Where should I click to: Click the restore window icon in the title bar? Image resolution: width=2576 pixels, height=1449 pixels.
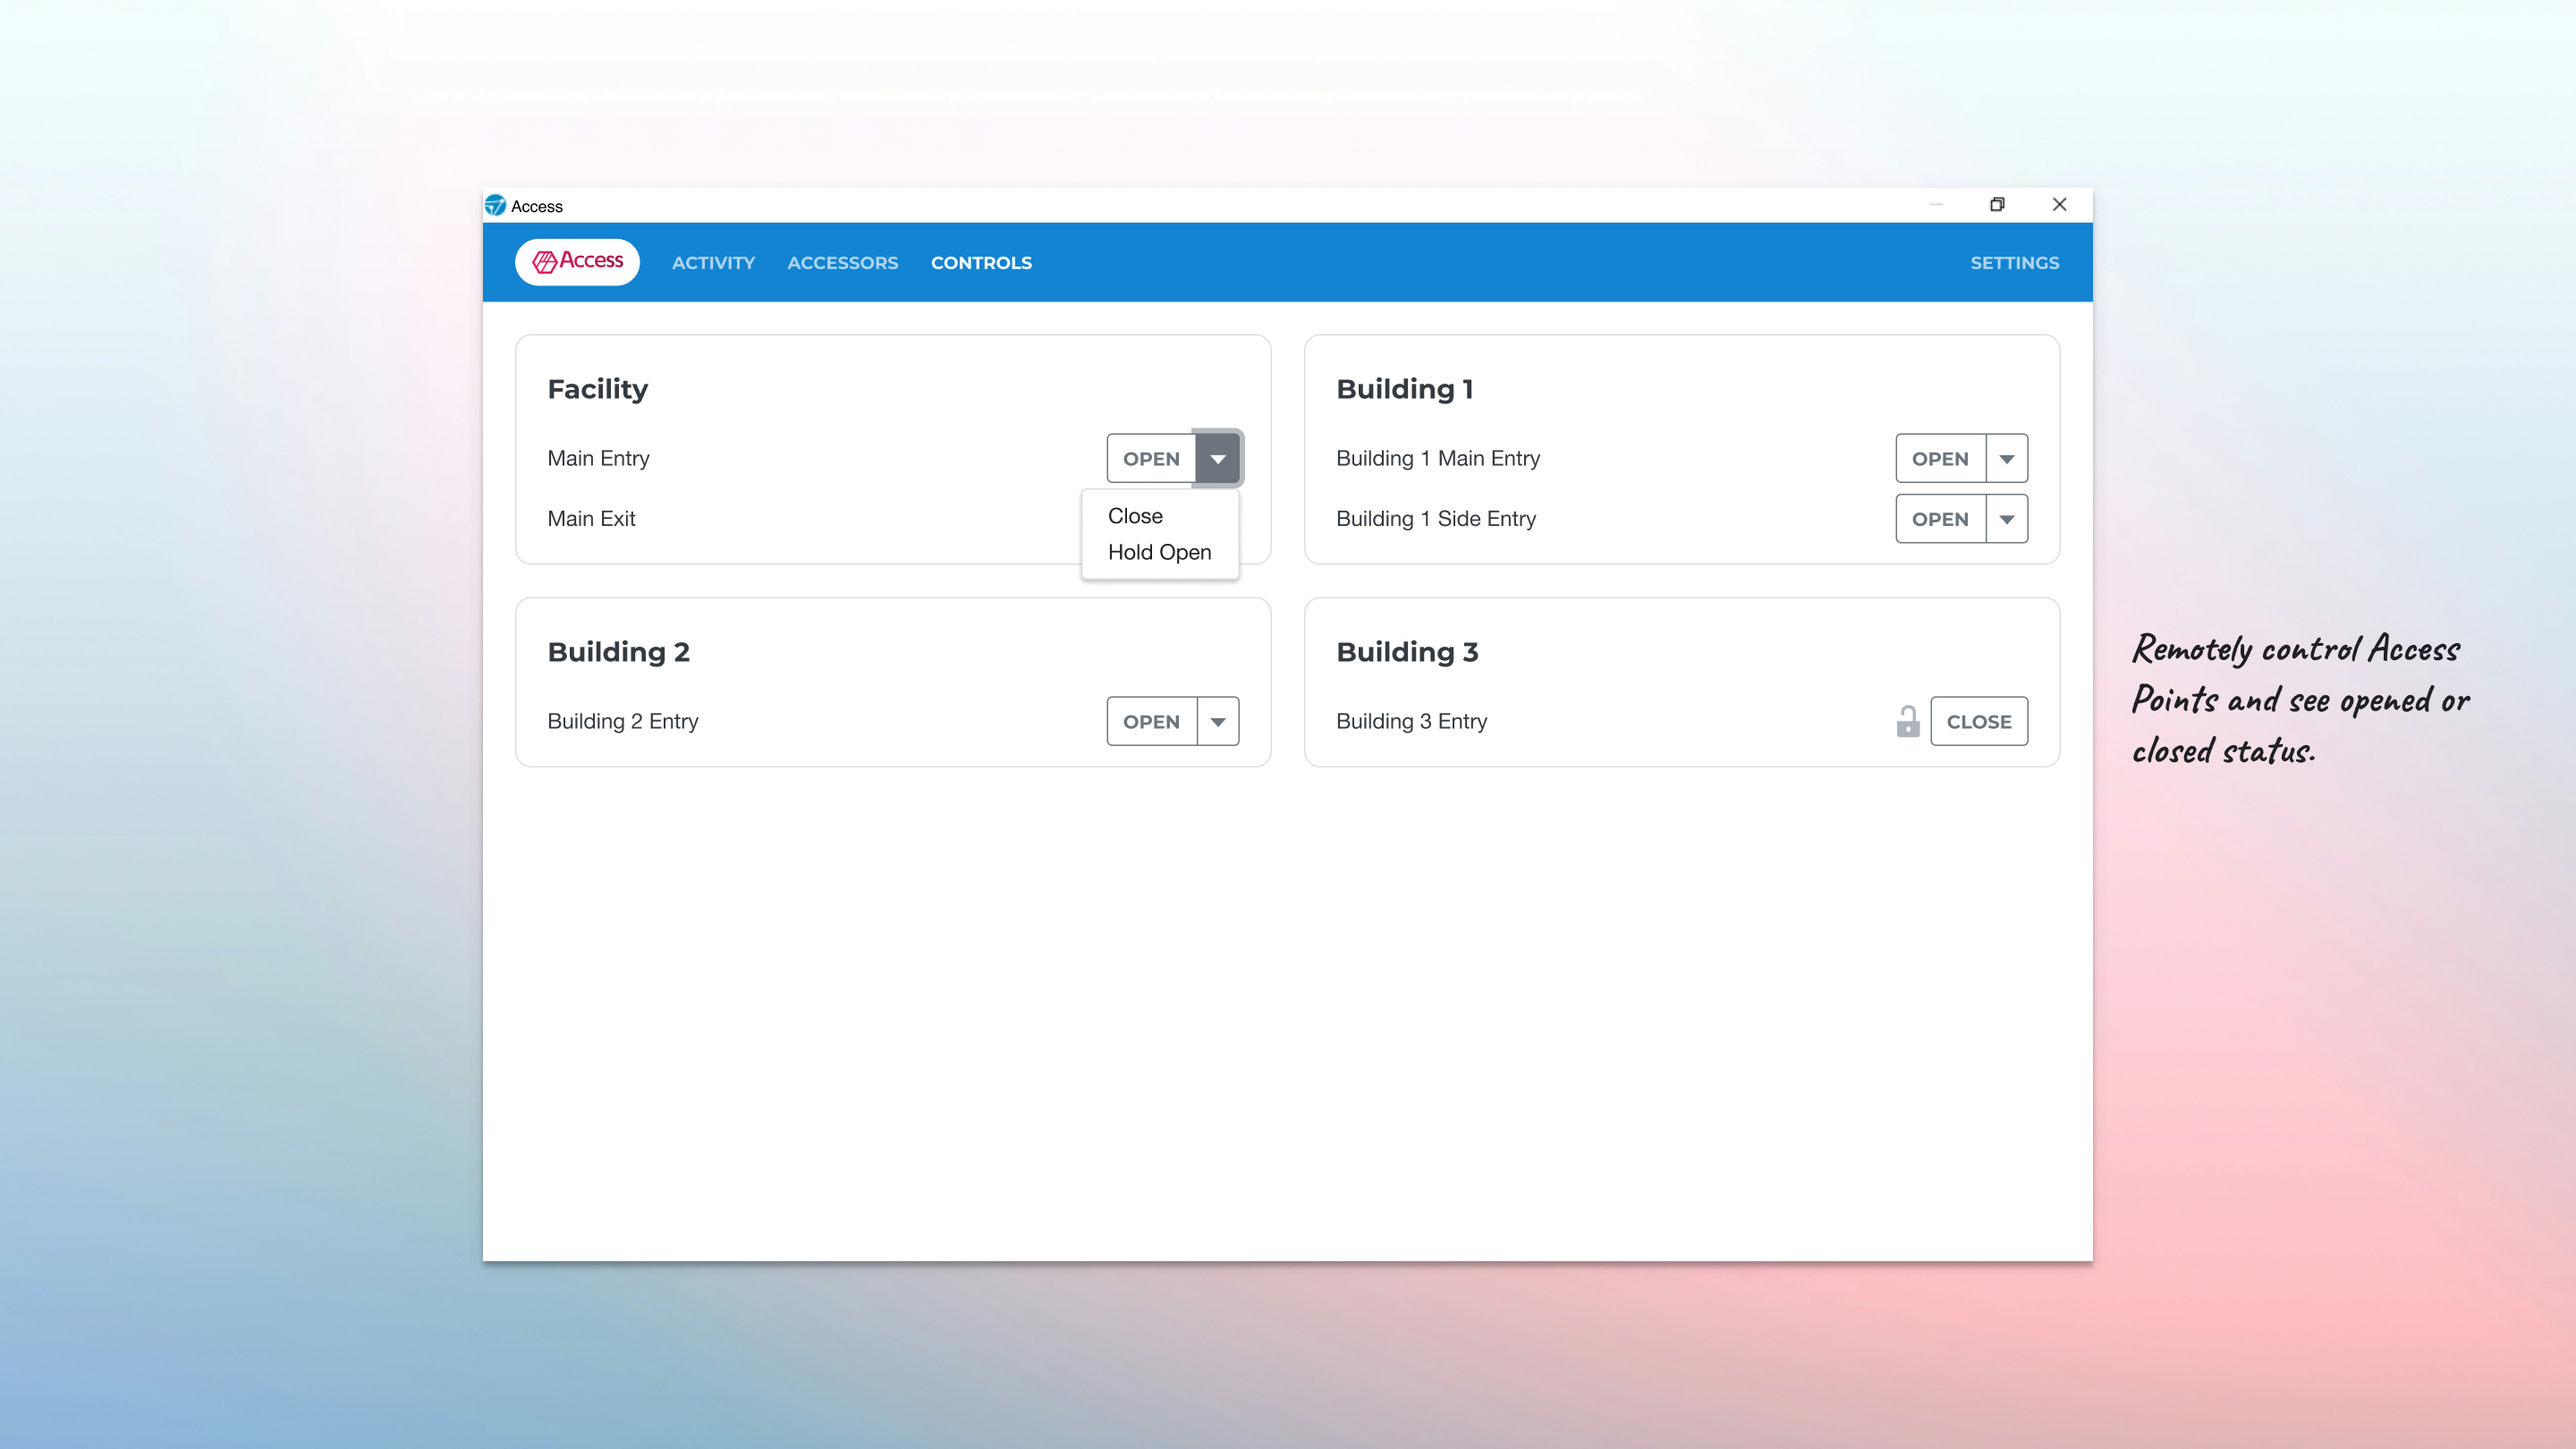[x=1998, y=204]
